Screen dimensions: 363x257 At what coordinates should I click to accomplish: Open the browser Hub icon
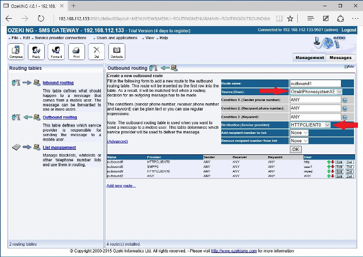tap(311, 19)
